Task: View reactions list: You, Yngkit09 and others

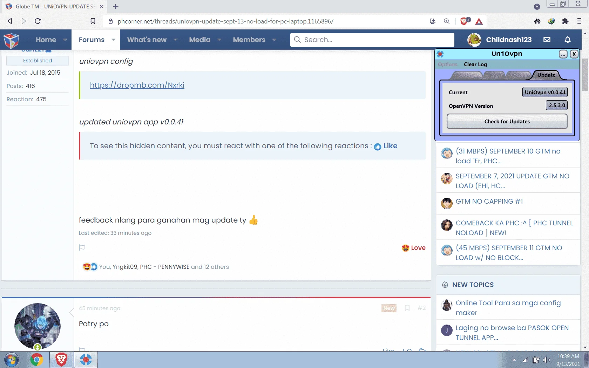Action: coord(164,267)
